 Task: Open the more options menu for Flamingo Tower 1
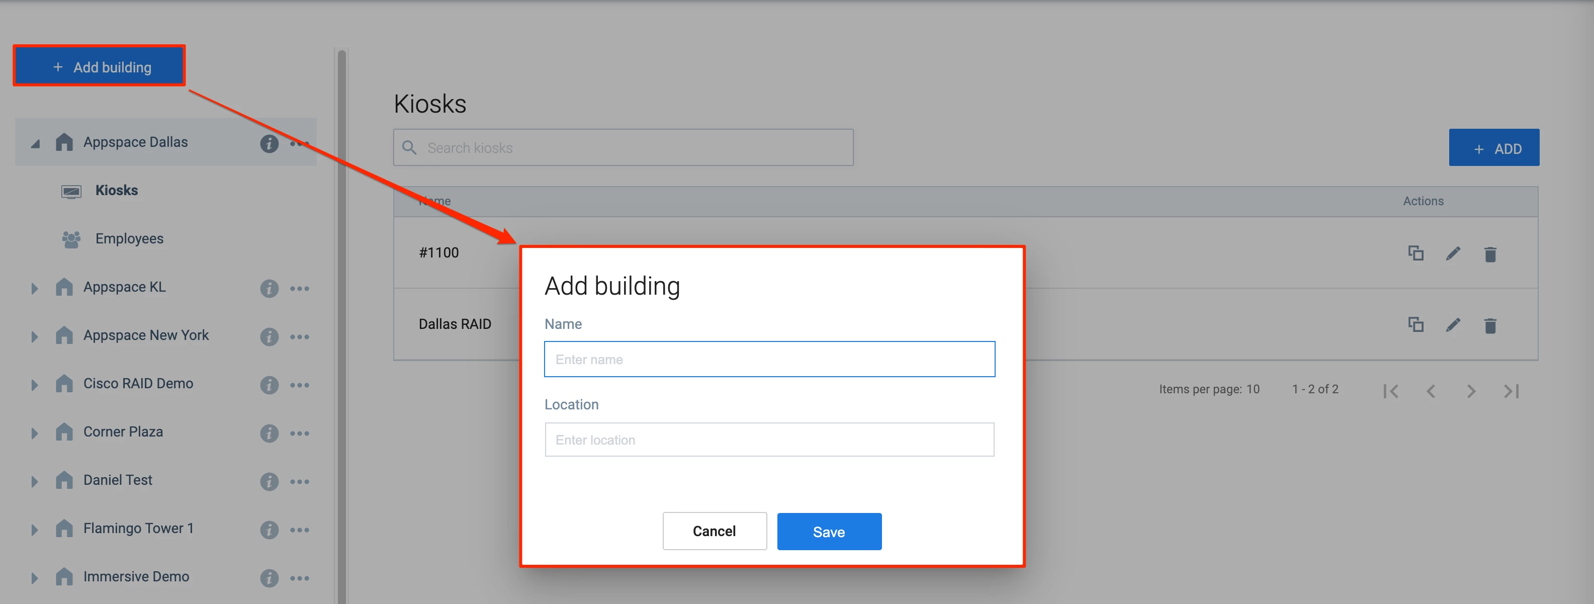click(x=300, y=530)
